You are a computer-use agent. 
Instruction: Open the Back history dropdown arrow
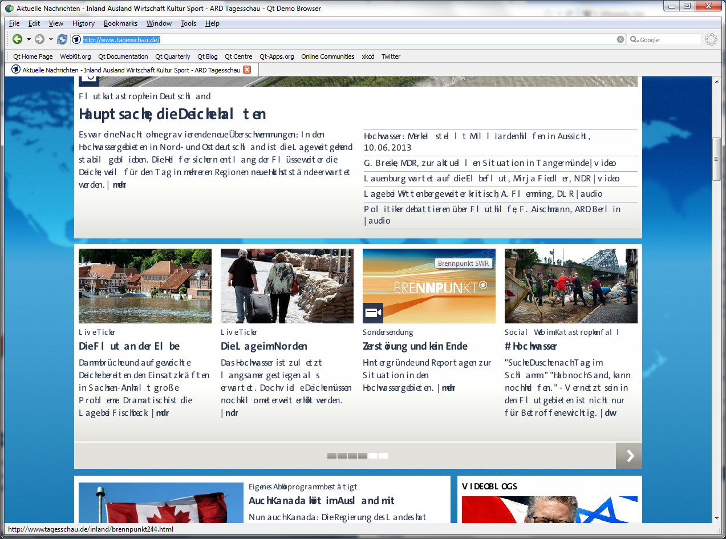[x=29, y=39]
